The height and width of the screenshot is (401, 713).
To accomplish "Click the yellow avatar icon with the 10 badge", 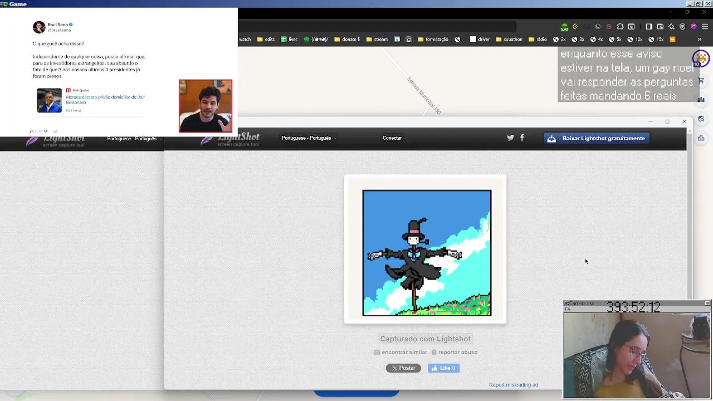I will point(700,58).
